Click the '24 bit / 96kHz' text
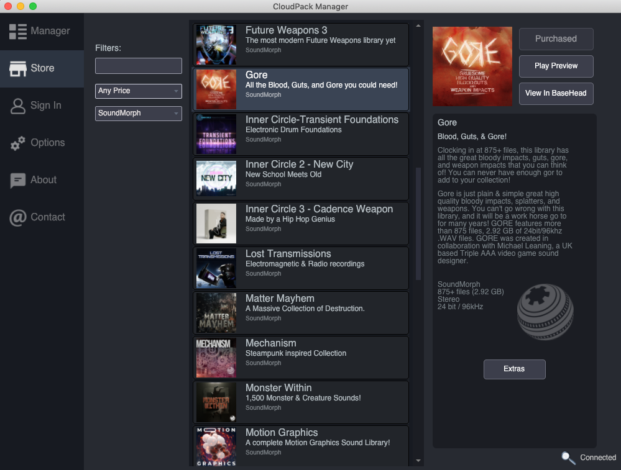Screen dimensions: 621x470 coord(460,307)
